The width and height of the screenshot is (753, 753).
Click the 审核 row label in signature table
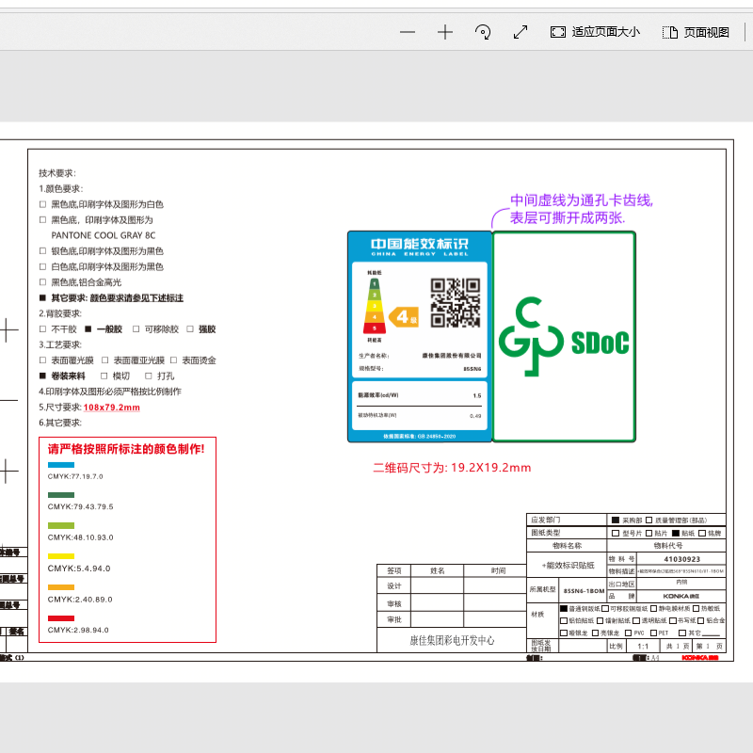coord(394,603)
